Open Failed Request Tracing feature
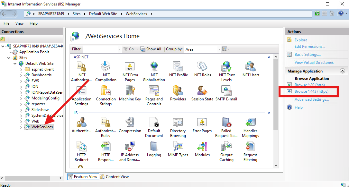Viewport: 349px width, 187px height. 226,127
